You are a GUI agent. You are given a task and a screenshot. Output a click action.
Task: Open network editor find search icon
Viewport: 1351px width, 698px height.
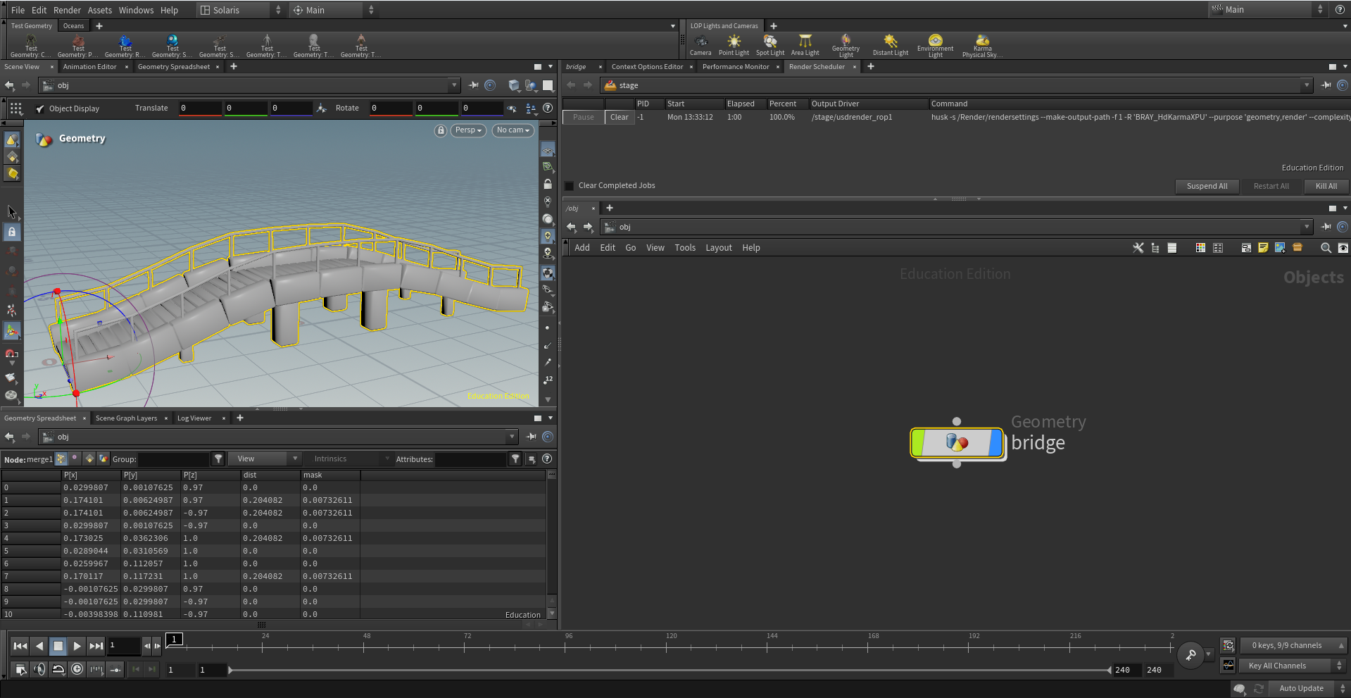click(1326, 248)
